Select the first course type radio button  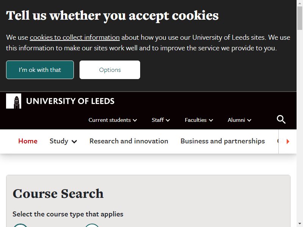click(x=20, y=225)
